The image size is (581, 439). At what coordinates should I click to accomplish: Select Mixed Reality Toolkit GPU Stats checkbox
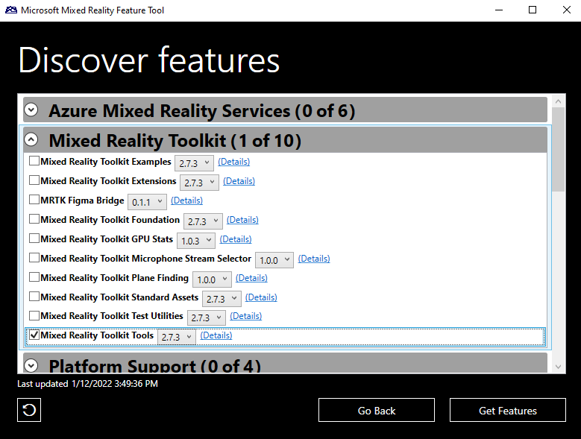pyautogui.click(x=34, y=239)
